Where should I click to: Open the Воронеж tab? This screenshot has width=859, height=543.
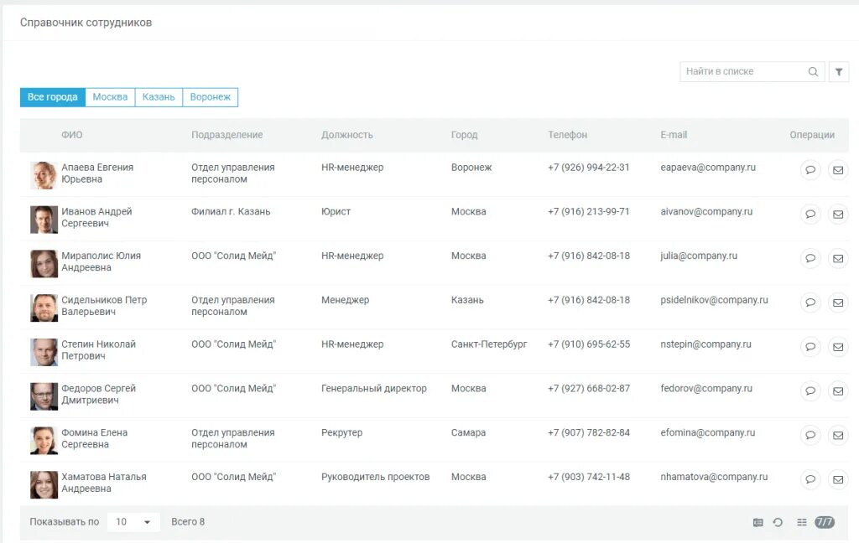211,97
